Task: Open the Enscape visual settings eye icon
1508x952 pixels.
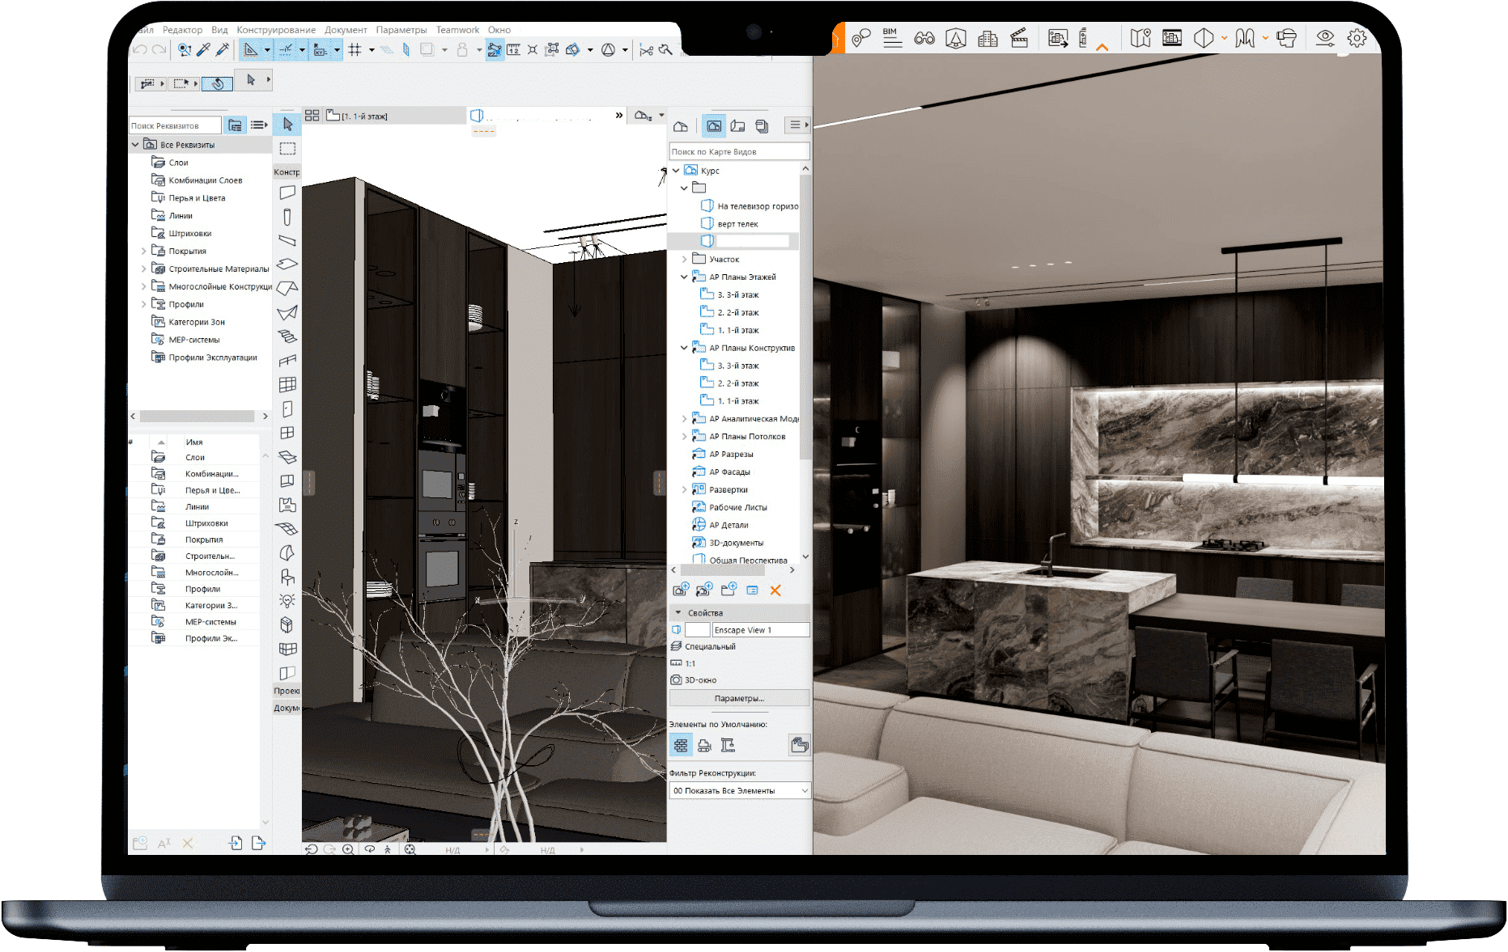Action: point(1325,38)
